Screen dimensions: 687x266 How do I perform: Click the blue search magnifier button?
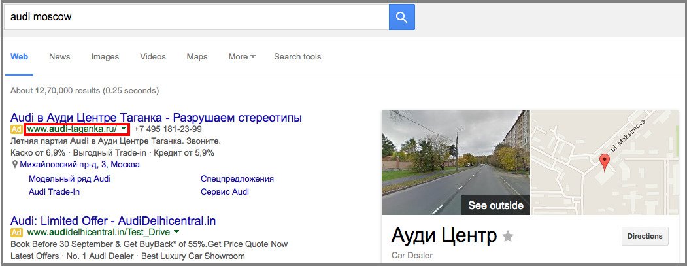pos(402,17)
